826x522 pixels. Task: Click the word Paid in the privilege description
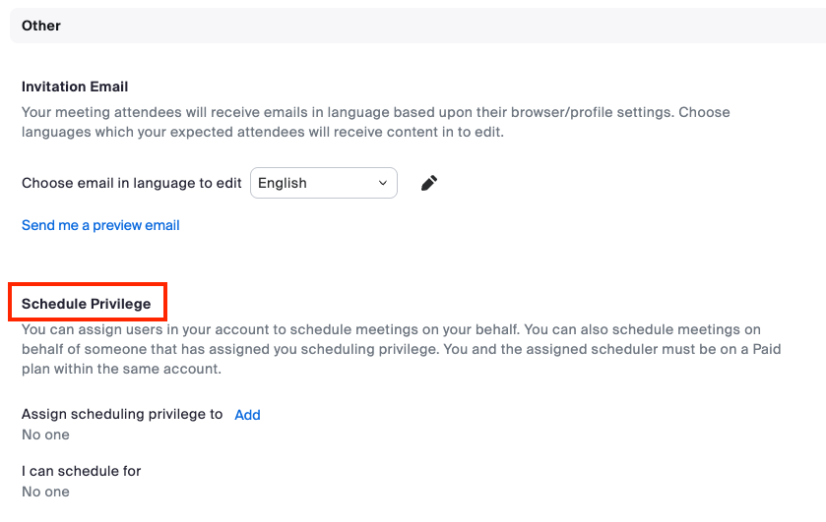(x=766, y=349)
